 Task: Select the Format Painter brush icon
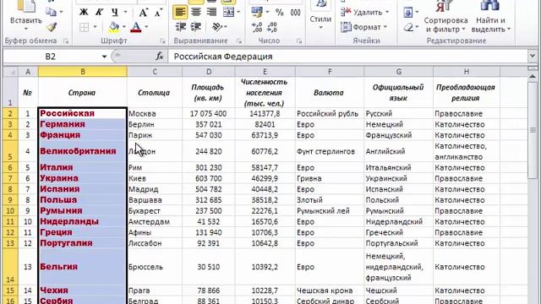52,27
